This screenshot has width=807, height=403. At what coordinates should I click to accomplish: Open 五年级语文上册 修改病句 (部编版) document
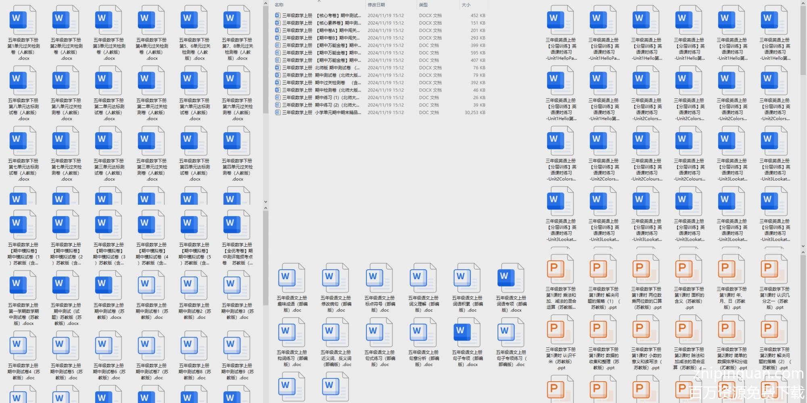click(335, 278)
